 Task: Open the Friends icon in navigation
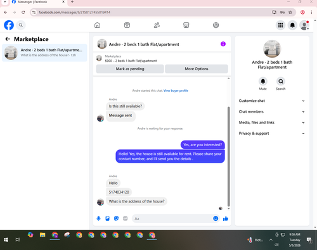[x=157, y=25]
